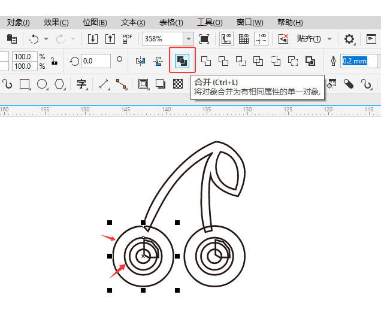Open the 位图(B) menu
Viewport: 381px width, 322px height.
tap(95, 22)
